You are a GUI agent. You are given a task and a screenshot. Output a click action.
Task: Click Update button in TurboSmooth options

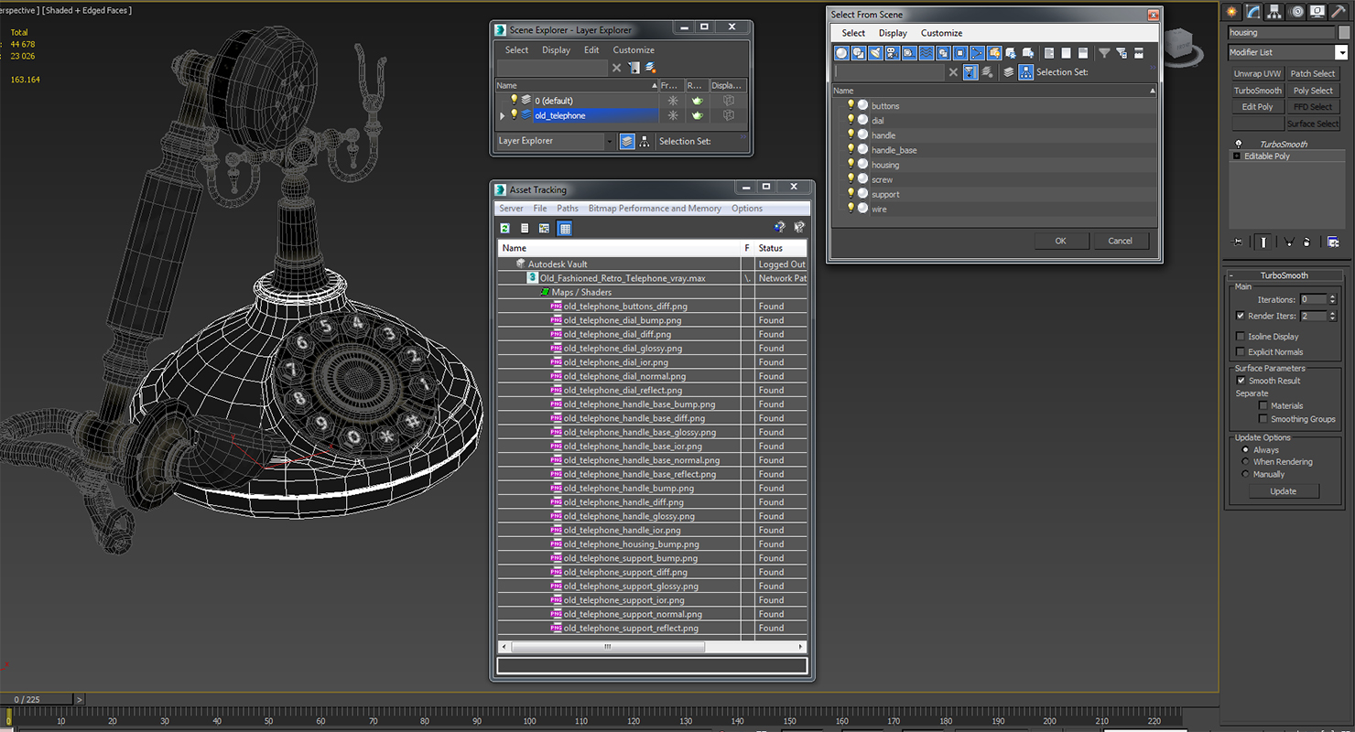click(1283, 491)
